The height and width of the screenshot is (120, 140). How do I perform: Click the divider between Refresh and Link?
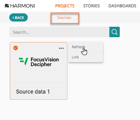(86, 52)
